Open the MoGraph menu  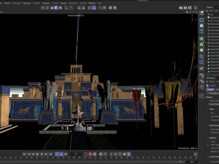[x=16, y=3]
